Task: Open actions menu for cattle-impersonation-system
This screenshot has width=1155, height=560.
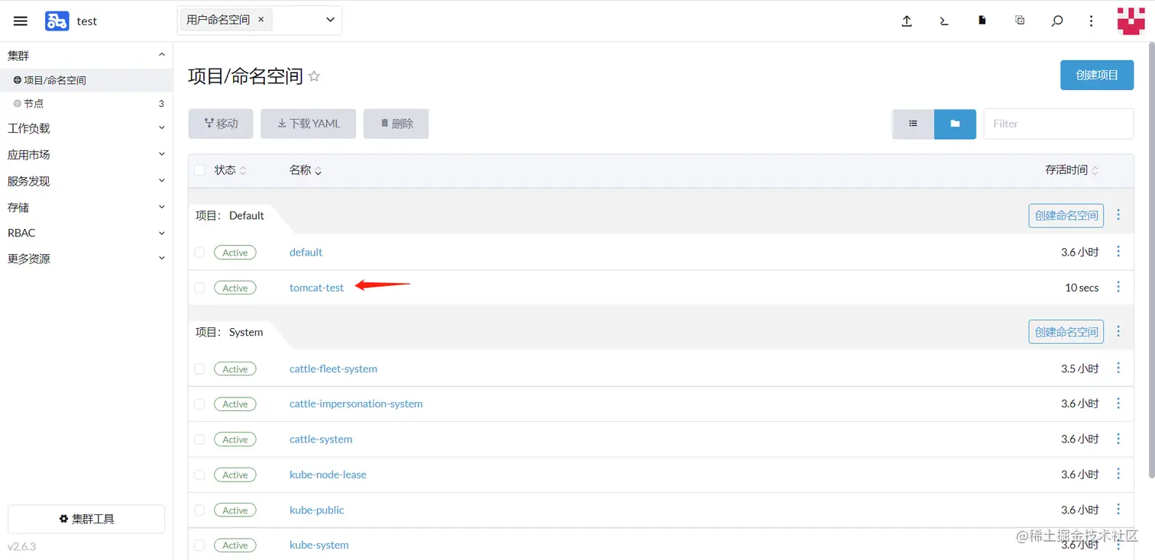Action: [1118, 404]
